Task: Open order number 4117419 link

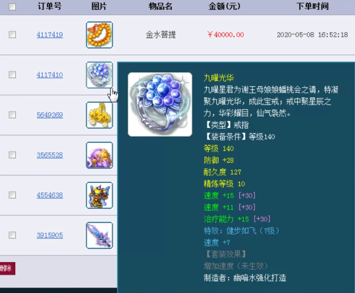Action: tap(50, 35)
